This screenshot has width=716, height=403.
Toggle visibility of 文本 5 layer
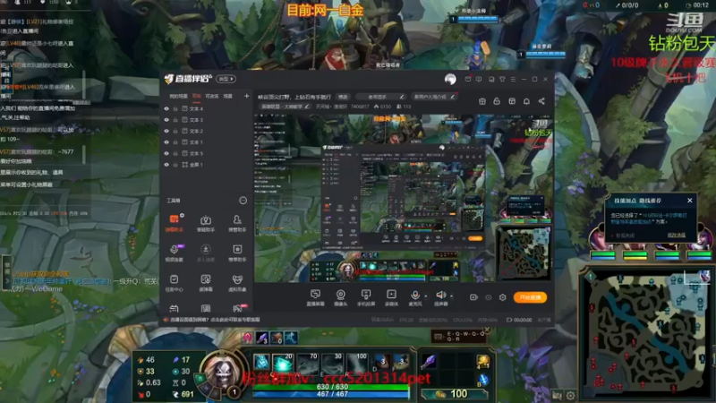pos(166,153)
